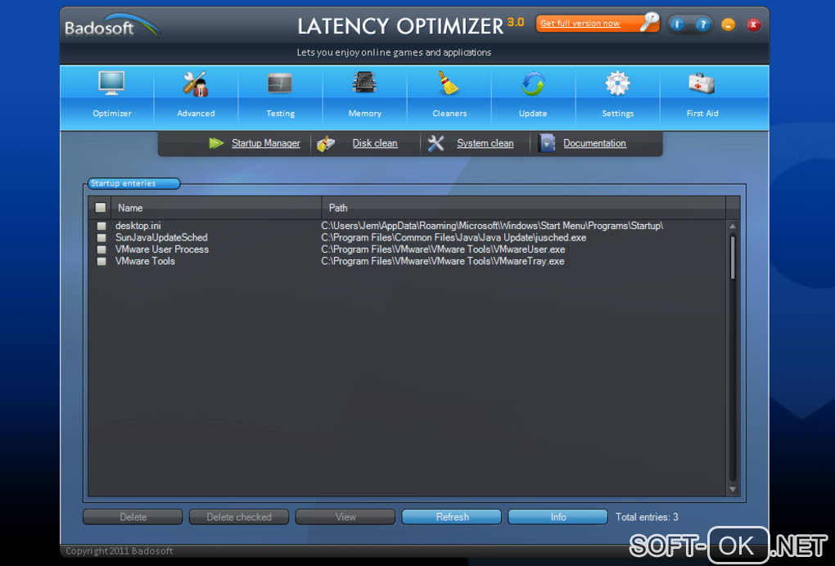Click the VMwareUser.exe path cell
This screenshot has height=566, width=835.
[443, 249]
